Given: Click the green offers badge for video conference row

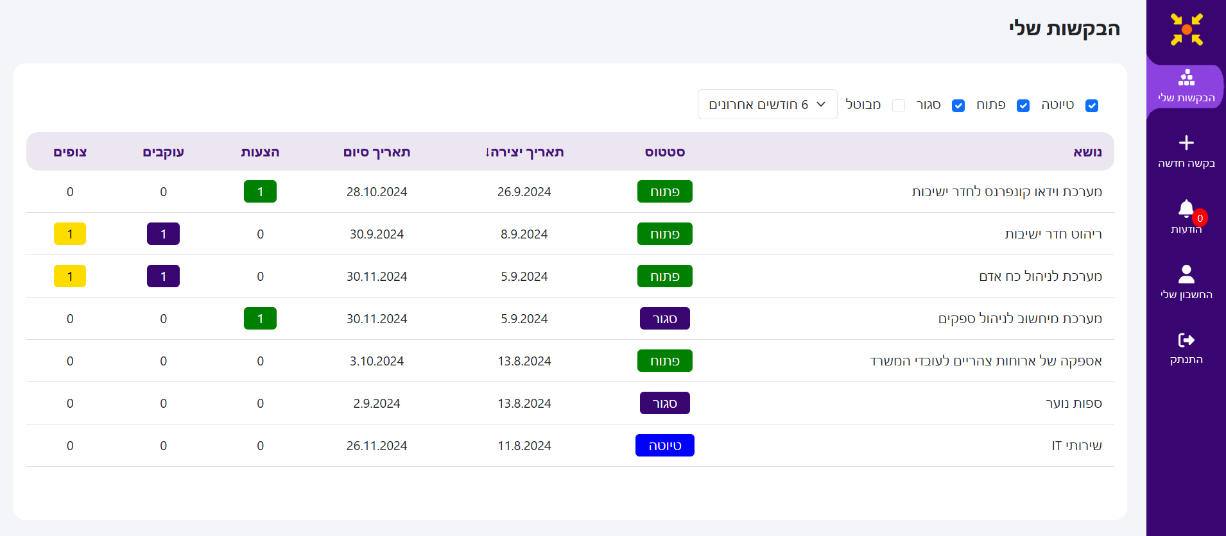Looking at the screenshot, I should tap(260, 192).
